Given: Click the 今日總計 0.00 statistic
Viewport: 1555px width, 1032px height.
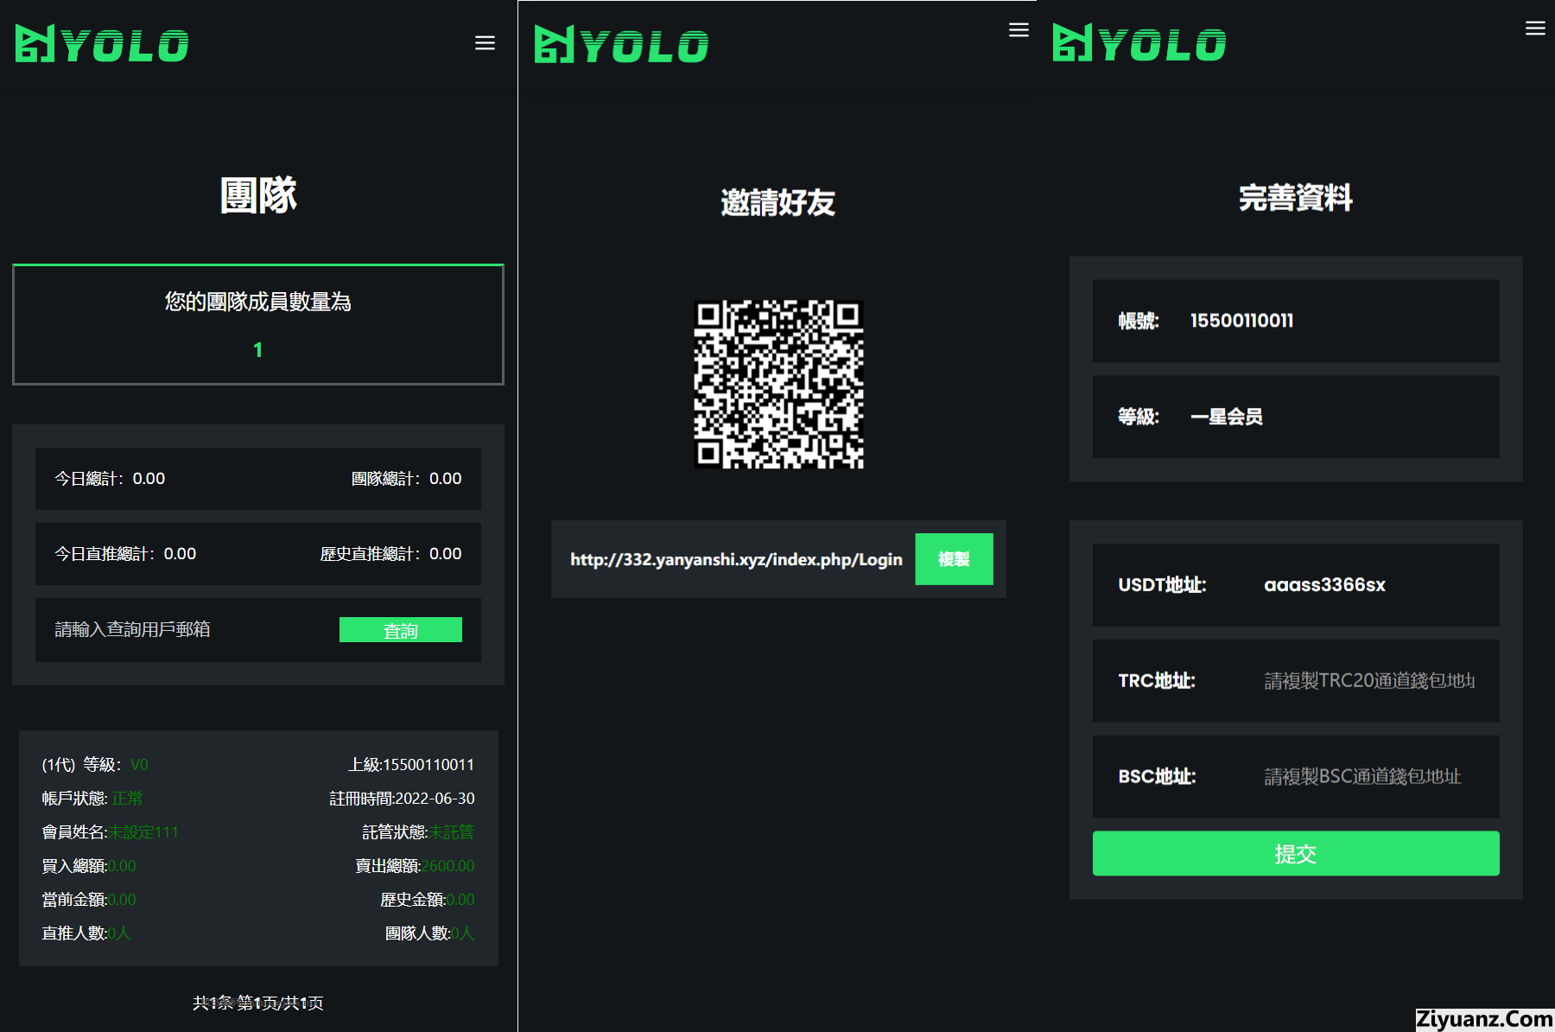Looking at the screenshot, I should [110, 479].
